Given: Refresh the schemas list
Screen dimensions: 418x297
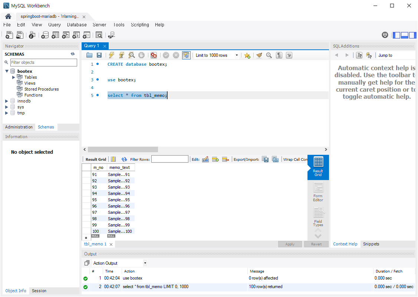Looking at the screenshot, I should coord(73,54).
